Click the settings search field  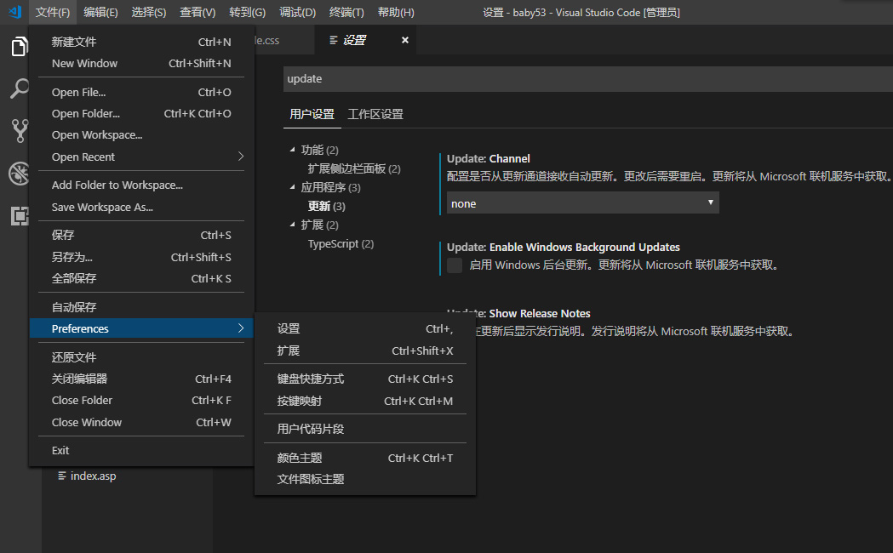[587, 78]
